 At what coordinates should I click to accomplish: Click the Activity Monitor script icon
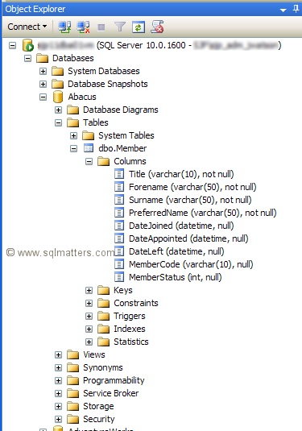pos(158,27)
